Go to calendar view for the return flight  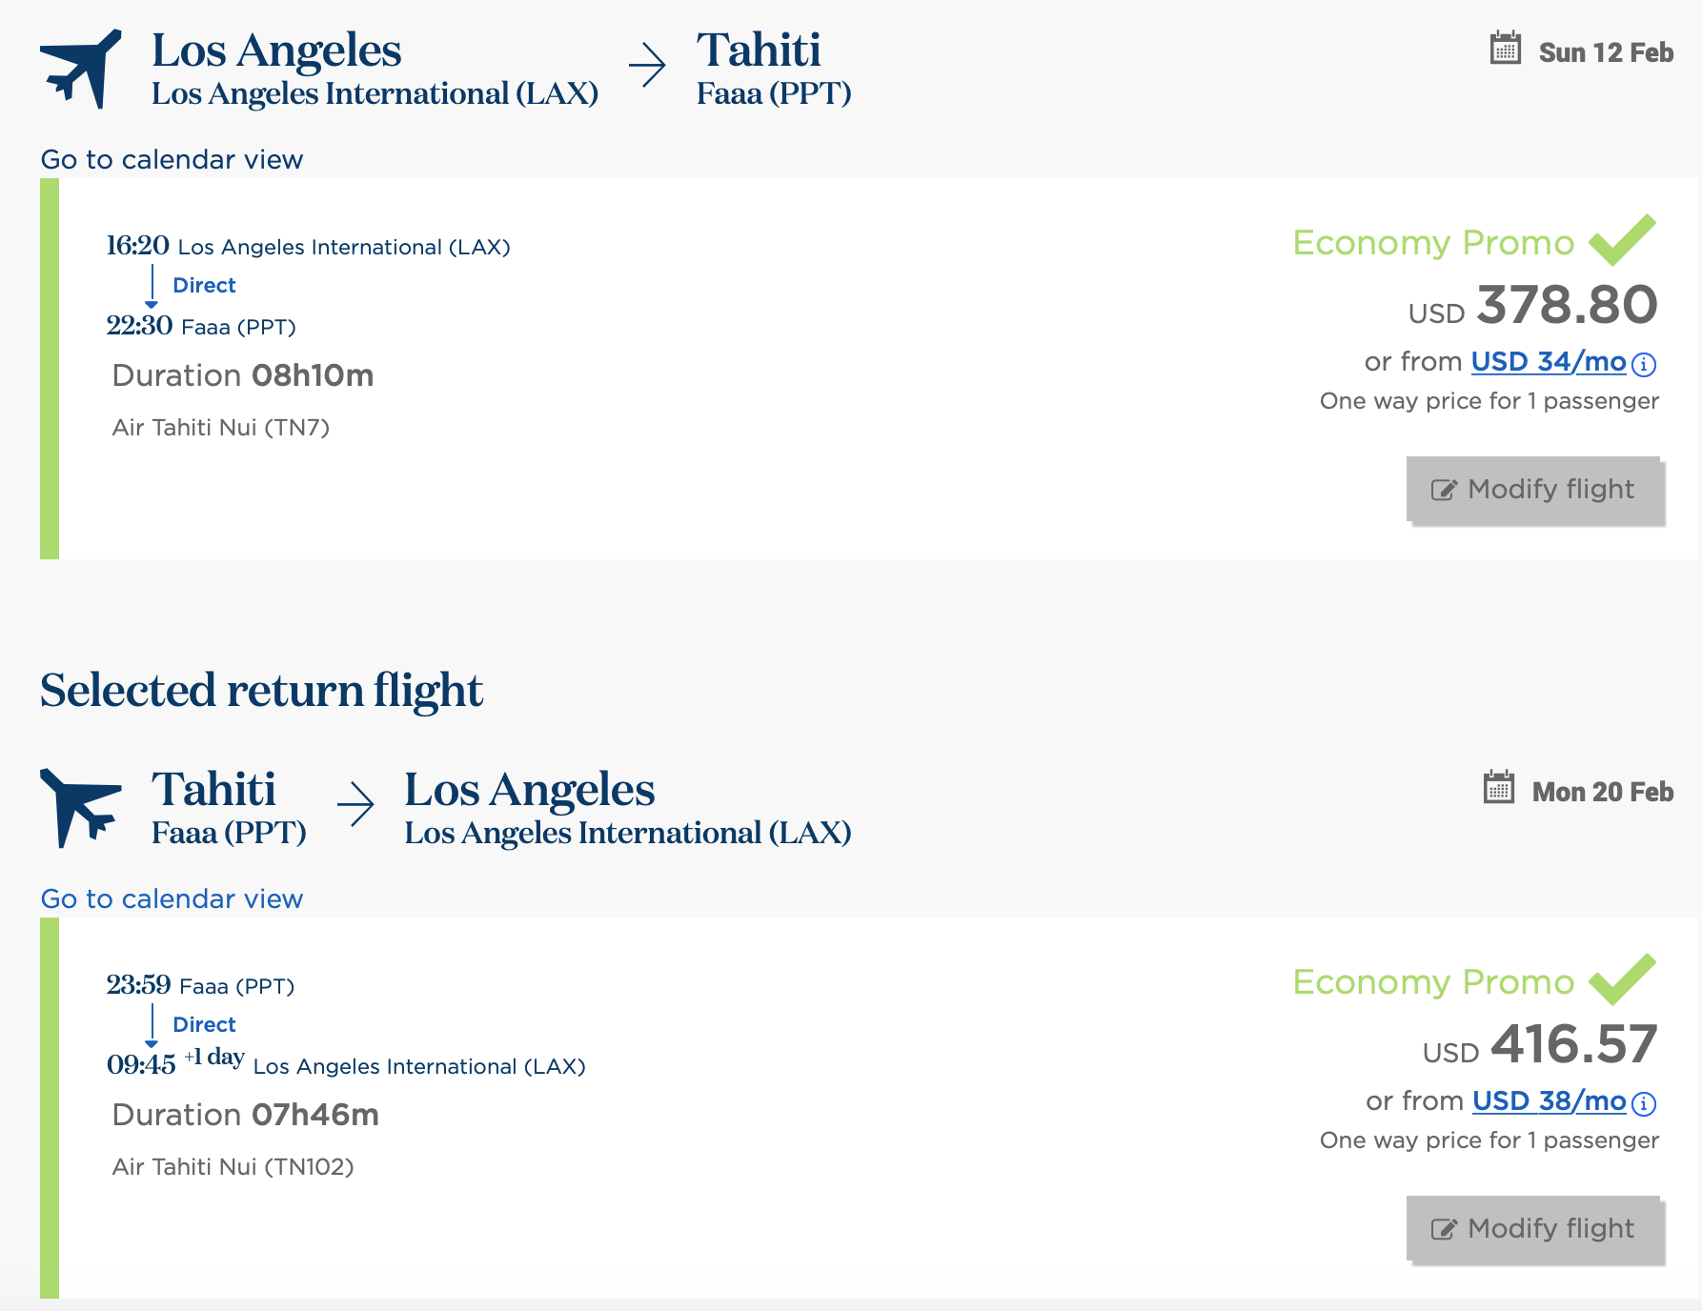(172, 898)
